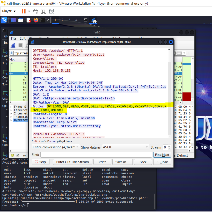Open the Show data as ASCII dropdown
This screenshot has height=212, width=212.
click(x=125, y=147)
